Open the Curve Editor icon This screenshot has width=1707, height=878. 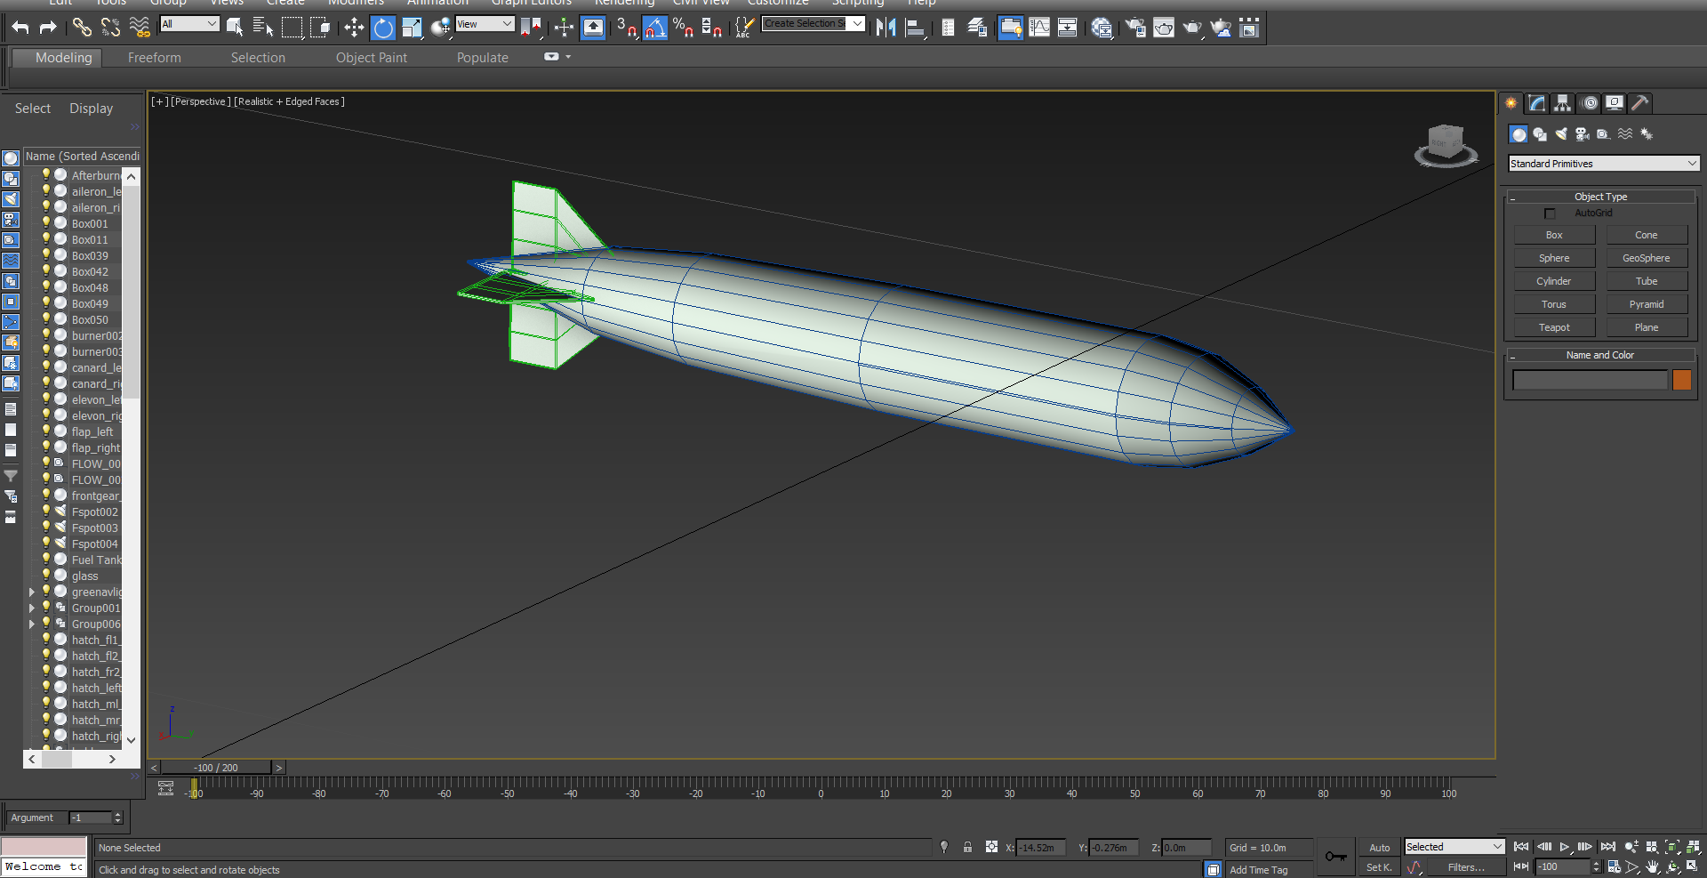[x=1039, y=28]
